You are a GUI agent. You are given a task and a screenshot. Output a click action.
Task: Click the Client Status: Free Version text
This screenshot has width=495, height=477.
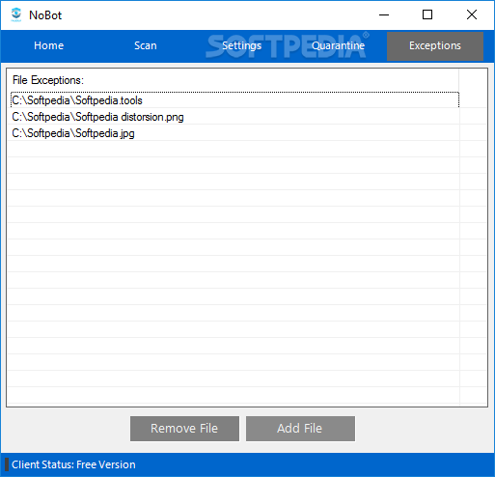click(x=73, y=464)
